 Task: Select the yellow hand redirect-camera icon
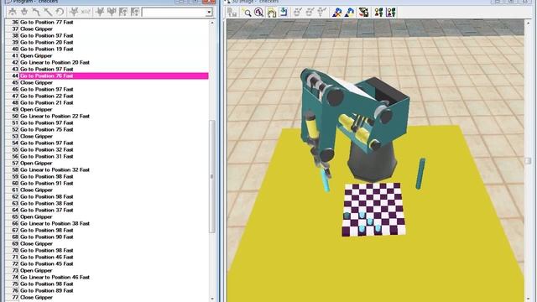point(272,13)
